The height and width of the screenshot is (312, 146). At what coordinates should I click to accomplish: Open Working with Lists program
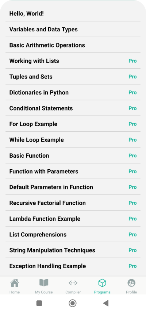[73, 61]
